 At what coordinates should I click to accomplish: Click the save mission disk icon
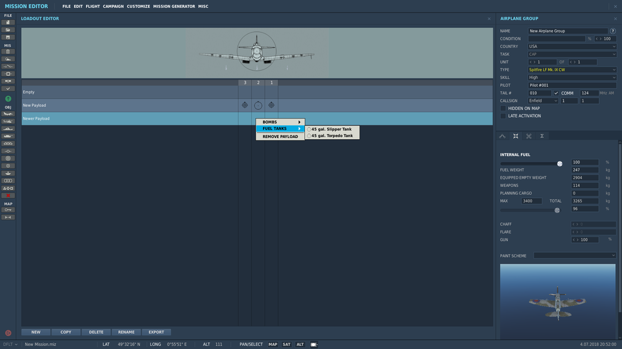coord(8,37)
